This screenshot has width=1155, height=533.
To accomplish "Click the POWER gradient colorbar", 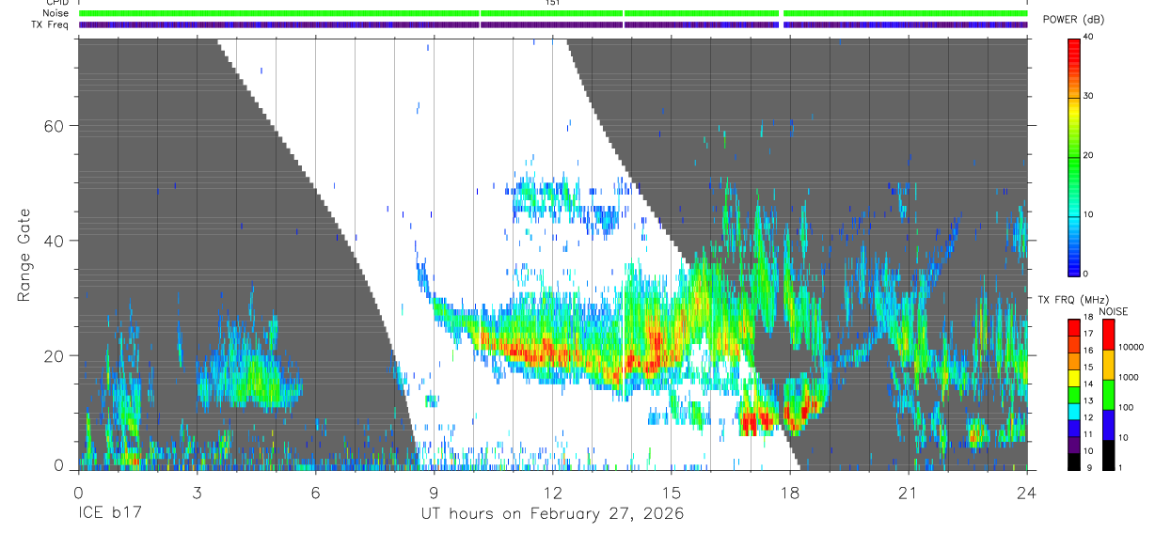I will coord(1074,156).
